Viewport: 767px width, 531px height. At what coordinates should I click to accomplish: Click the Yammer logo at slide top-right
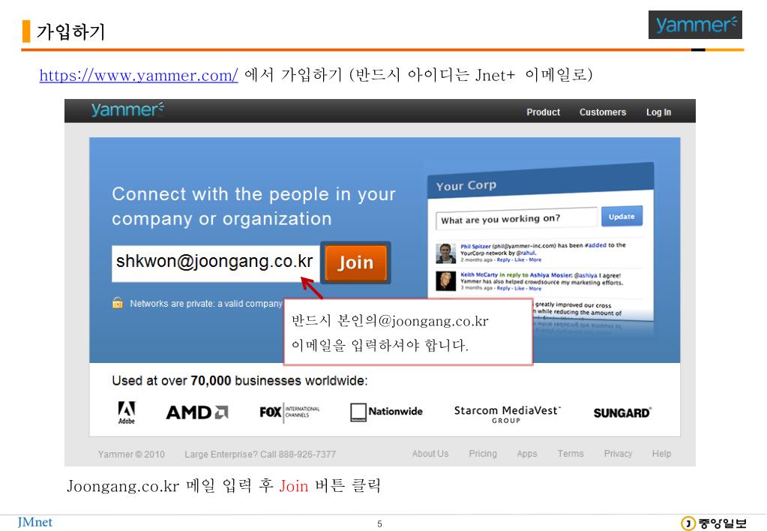click(x=695, y=25)
